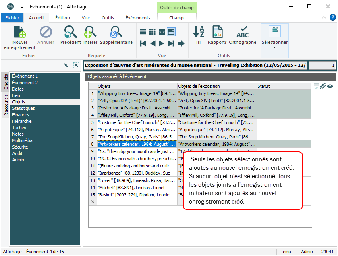Click the Insérer search icon
Image resolution: width=338 pixels, height=256 pixels.
pos(90,32)
